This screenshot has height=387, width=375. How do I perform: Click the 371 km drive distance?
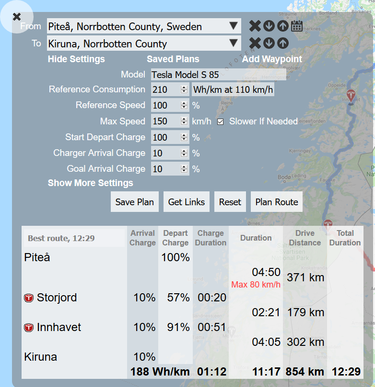tap(305, 277)
